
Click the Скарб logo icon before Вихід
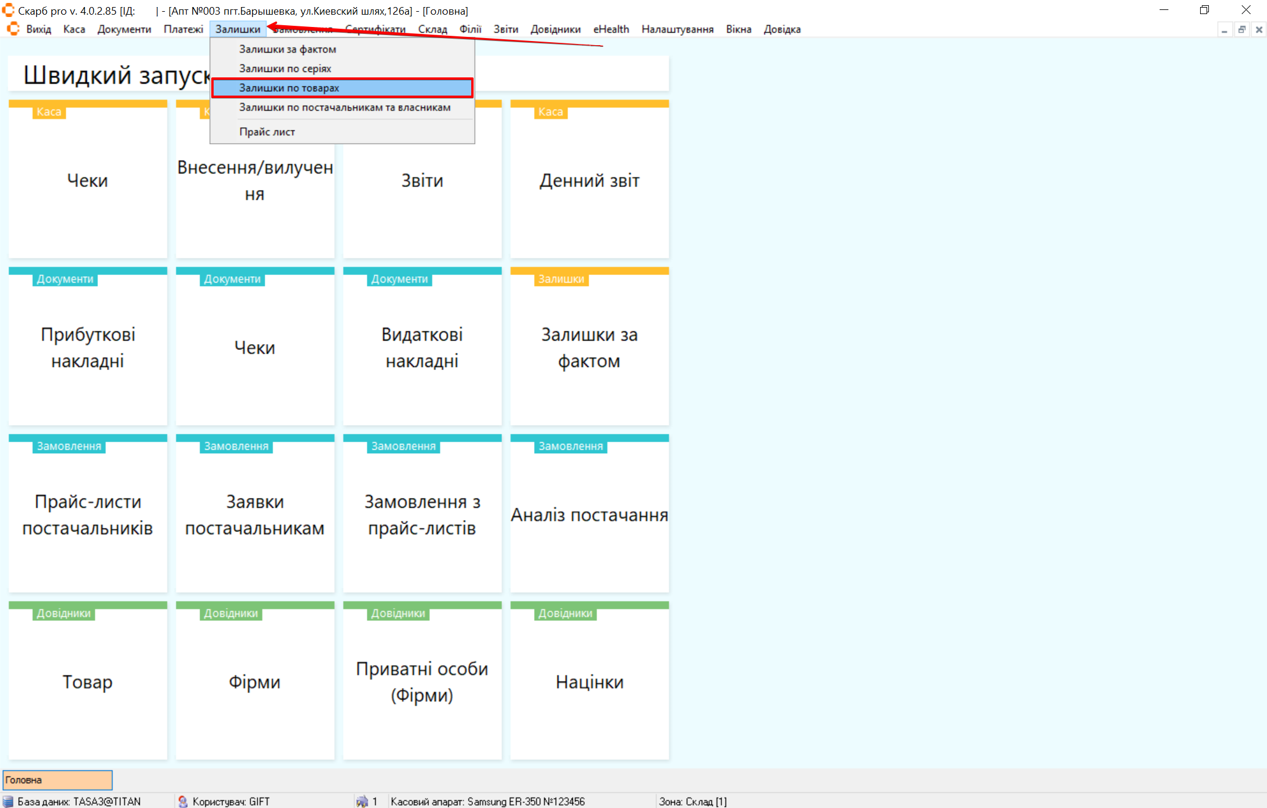[13, 29]
